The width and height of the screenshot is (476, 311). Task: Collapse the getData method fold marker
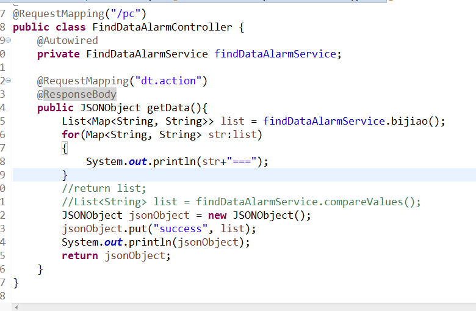point(9,81)
